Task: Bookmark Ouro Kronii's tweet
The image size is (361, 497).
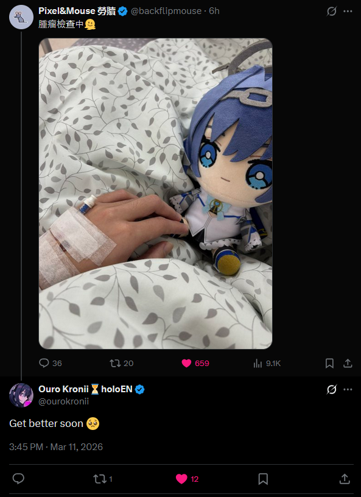Action: click(263, 479)
